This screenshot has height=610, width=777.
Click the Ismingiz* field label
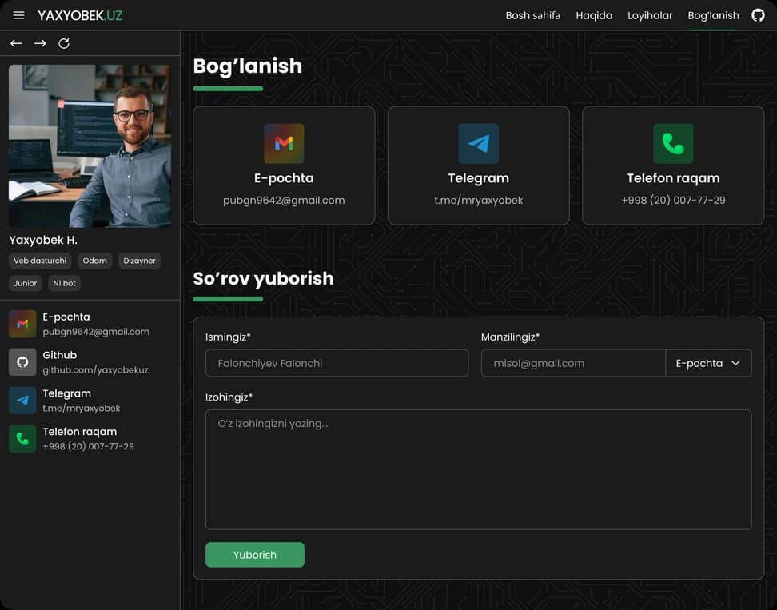(228, 337)
